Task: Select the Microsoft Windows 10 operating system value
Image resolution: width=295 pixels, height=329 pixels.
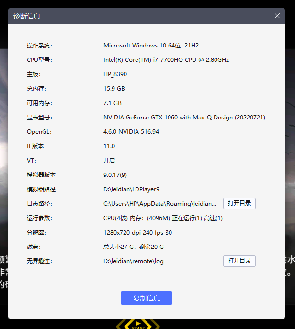Action: point(151,46)
